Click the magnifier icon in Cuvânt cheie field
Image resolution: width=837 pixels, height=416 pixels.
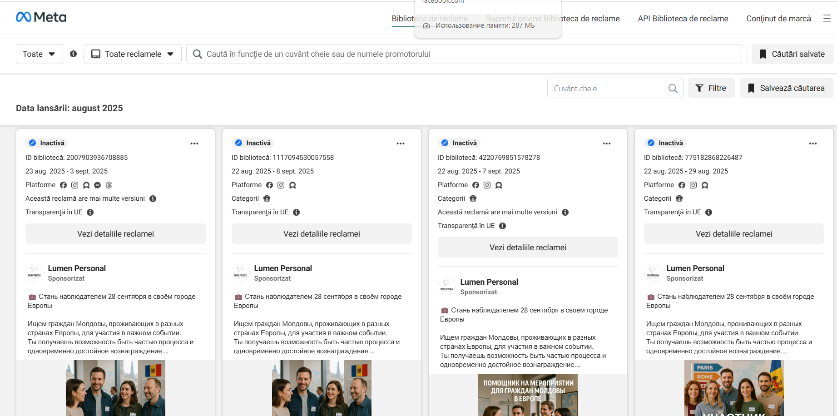click(x=673, y=89)
